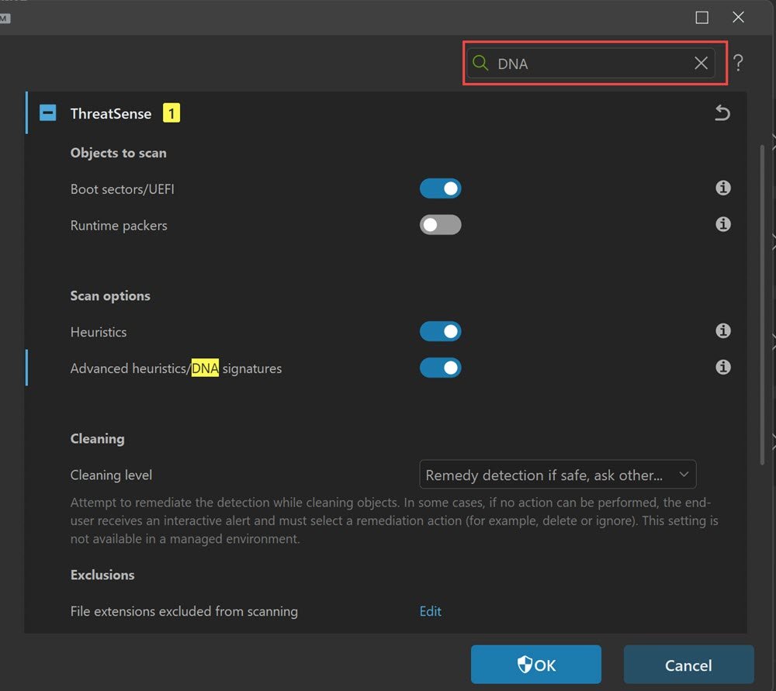This screenshot has height=691, width=776.
Task: Click the Cleaning level label
Action: pos(111,475)
